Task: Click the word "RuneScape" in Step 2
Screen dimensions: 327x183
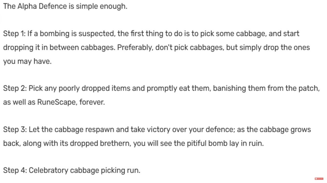Action: [x=57, y=102]
